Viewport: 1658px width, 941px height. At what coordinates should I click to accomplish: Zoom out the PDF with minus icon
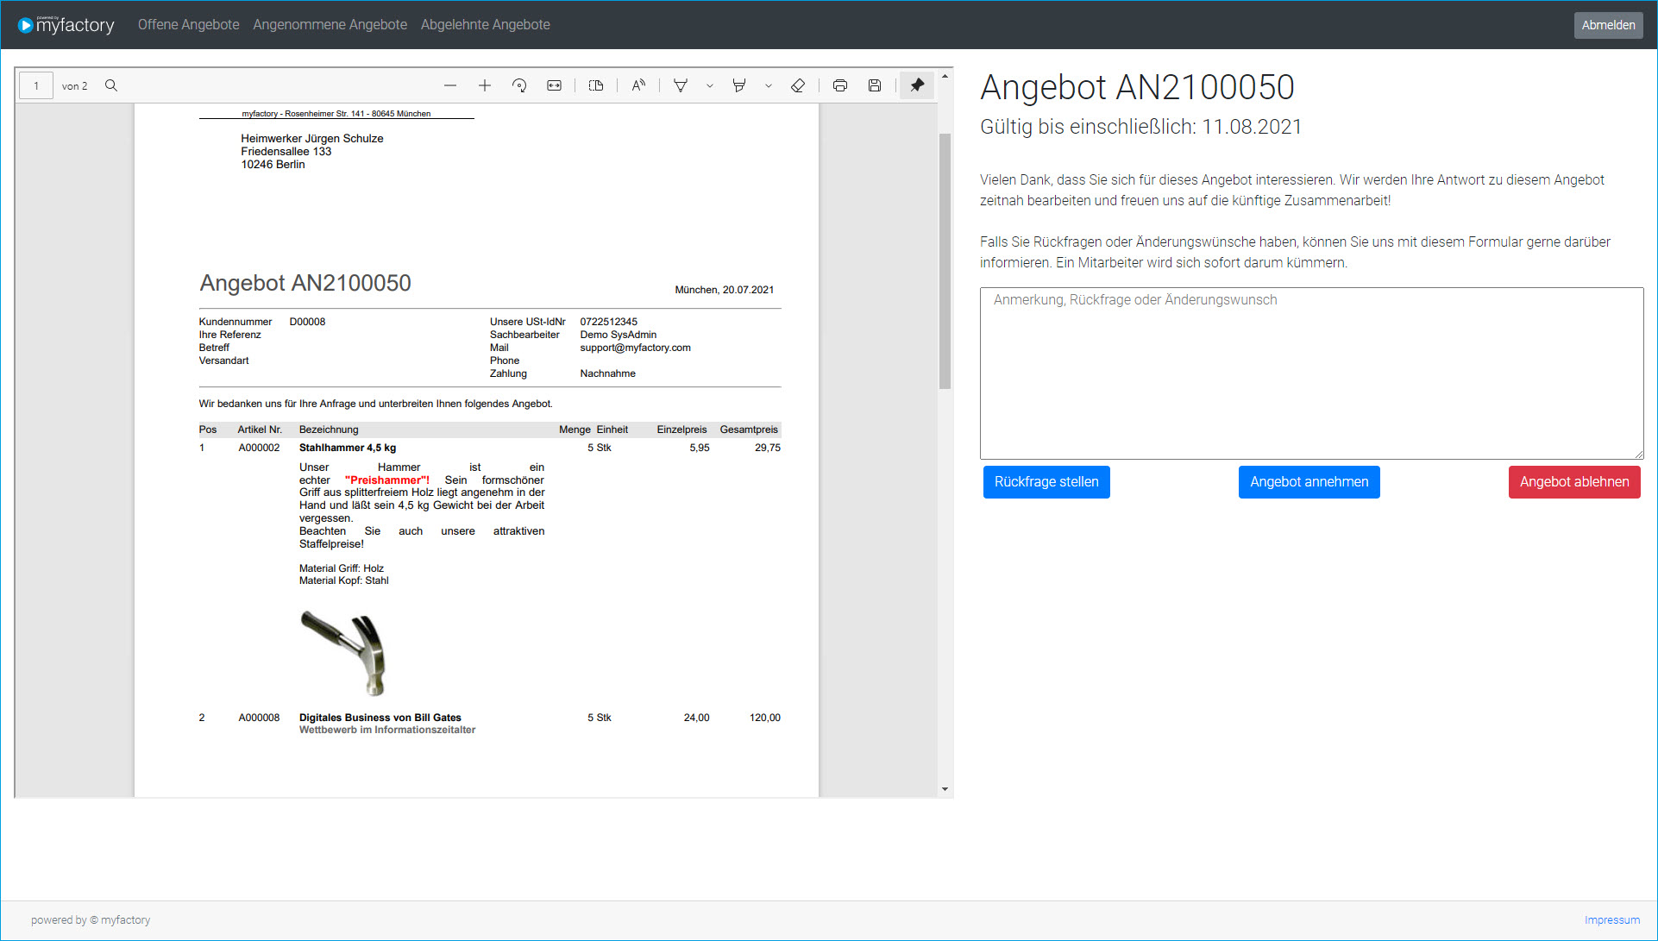click(x=450, y=85)
